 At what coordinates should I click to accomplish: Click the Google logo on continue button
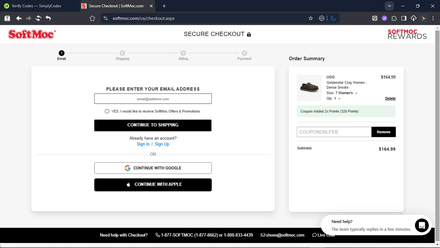127,168
